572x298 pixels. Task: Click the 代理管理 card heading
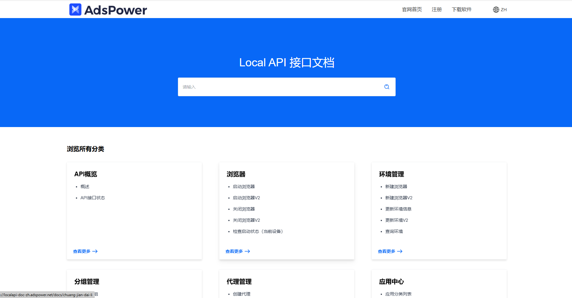239,281
